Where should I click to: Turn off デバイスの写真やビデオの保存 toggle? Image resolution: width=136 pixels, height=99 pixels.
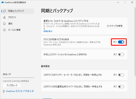121,42
